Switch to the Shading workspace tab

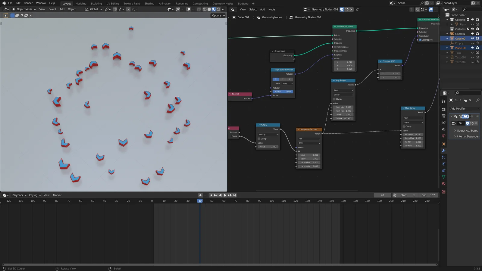point(149,3)
